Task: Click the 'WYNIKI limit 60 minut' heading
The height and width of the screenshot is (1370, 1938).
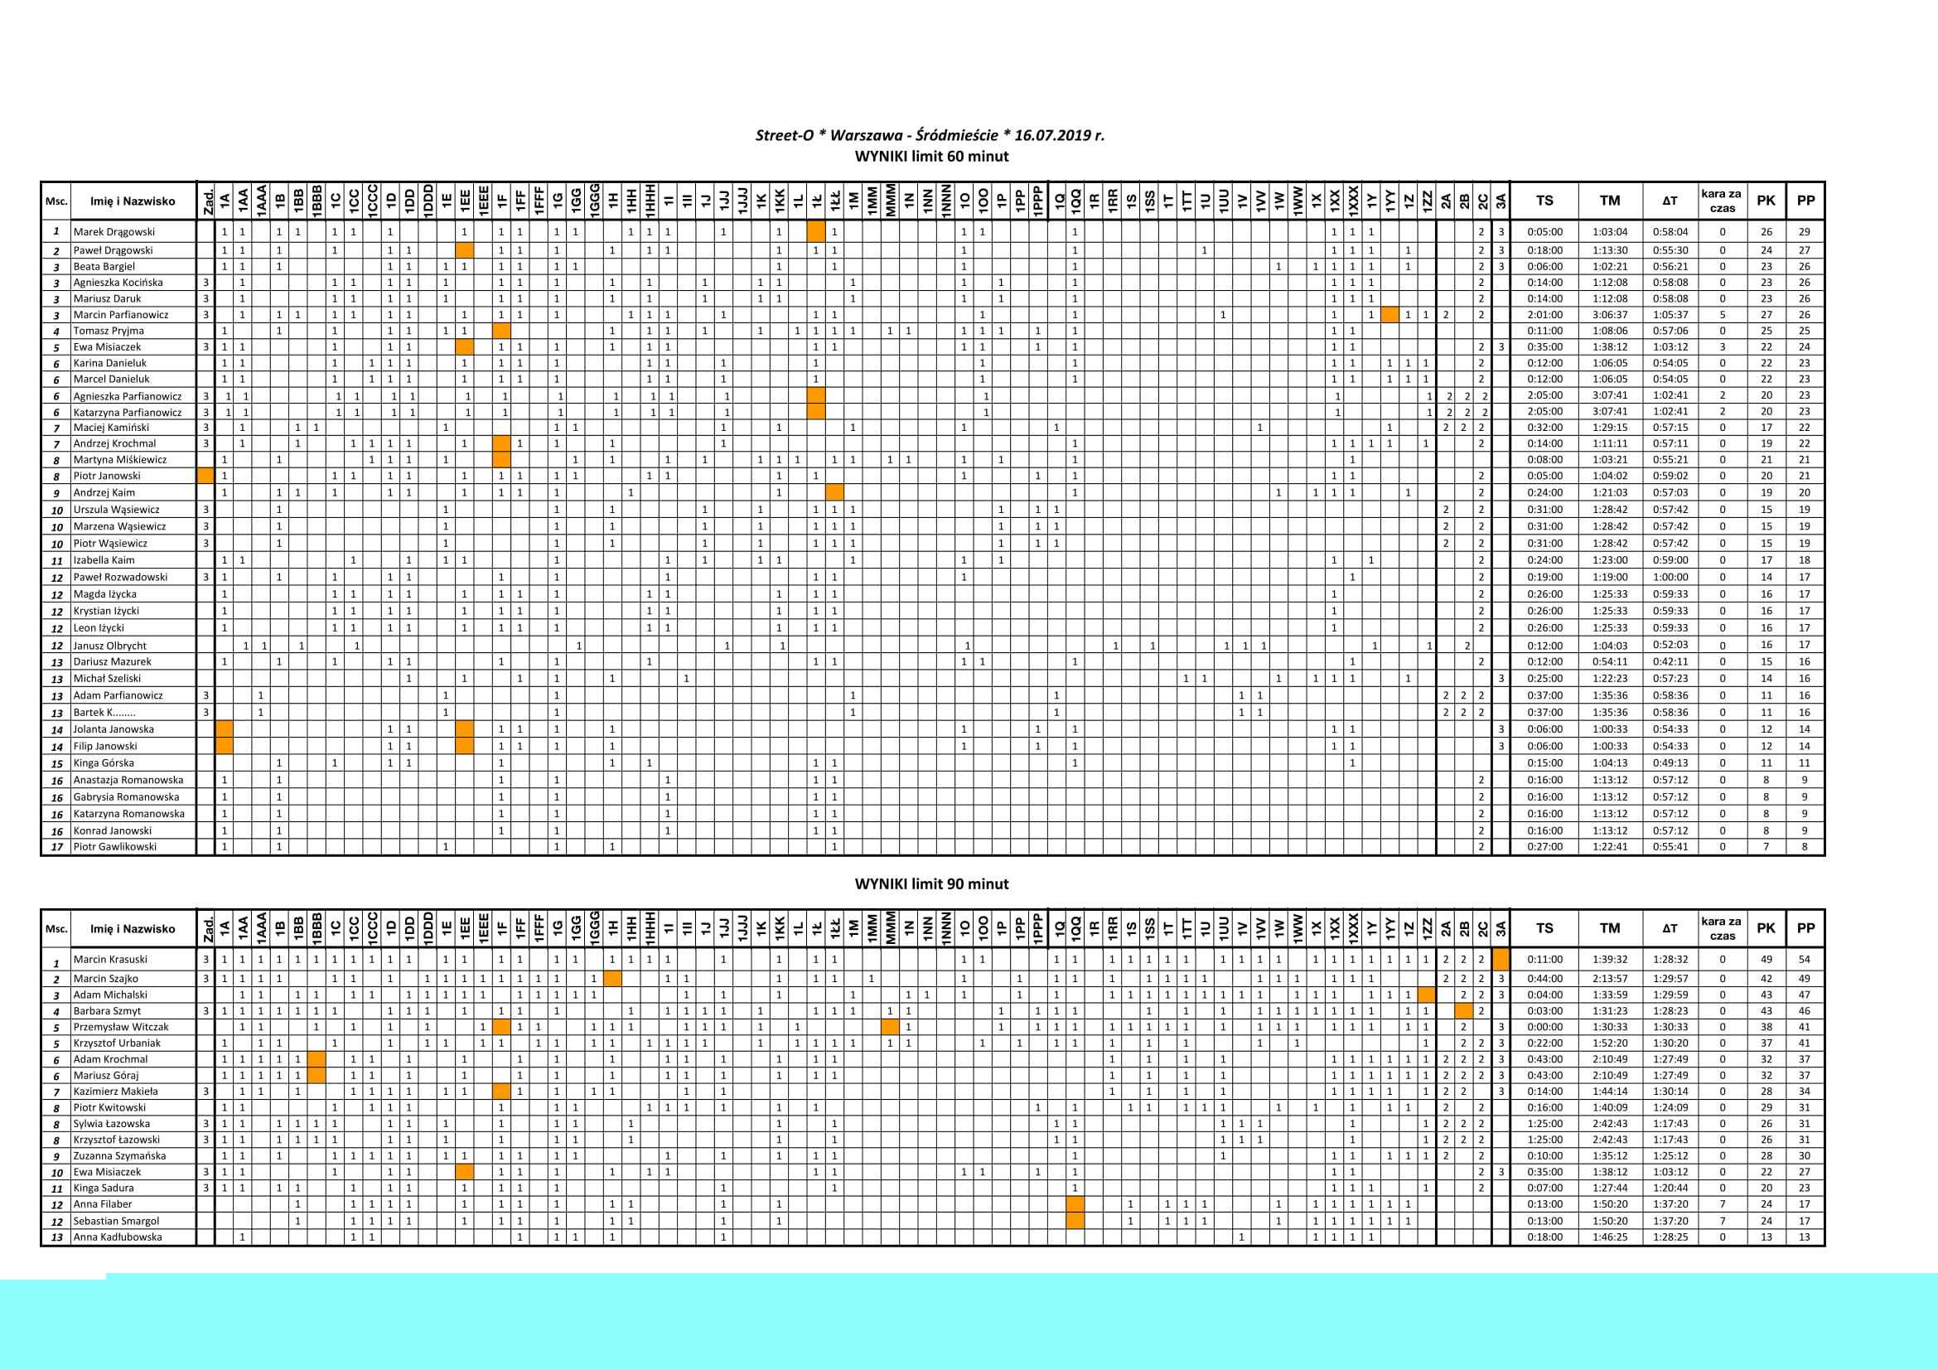Action: [931, 156]
